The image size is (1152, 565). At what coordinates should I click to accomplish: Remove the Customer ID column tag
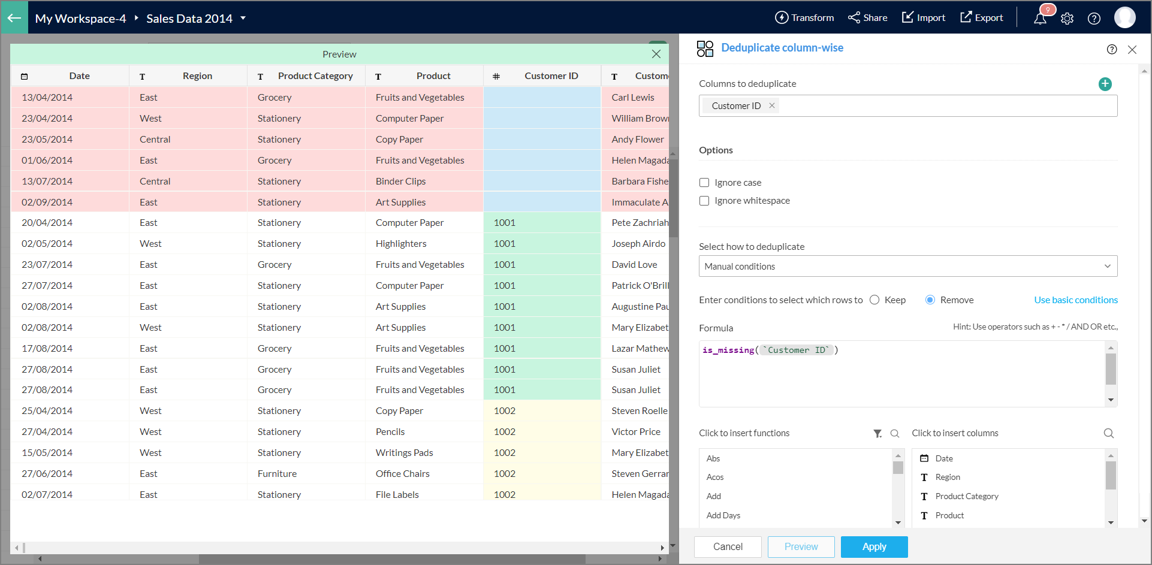(772, 105)
